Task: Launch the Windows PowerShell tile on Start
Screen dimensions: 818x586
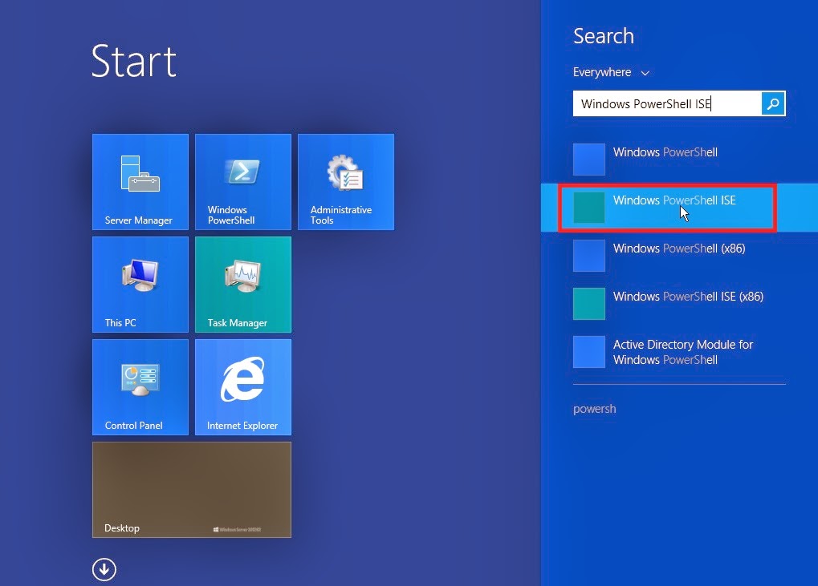Action: pos(243,182)
